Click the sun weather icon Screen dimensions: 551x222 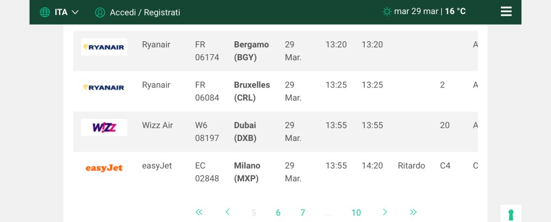(x=387, y=12)
